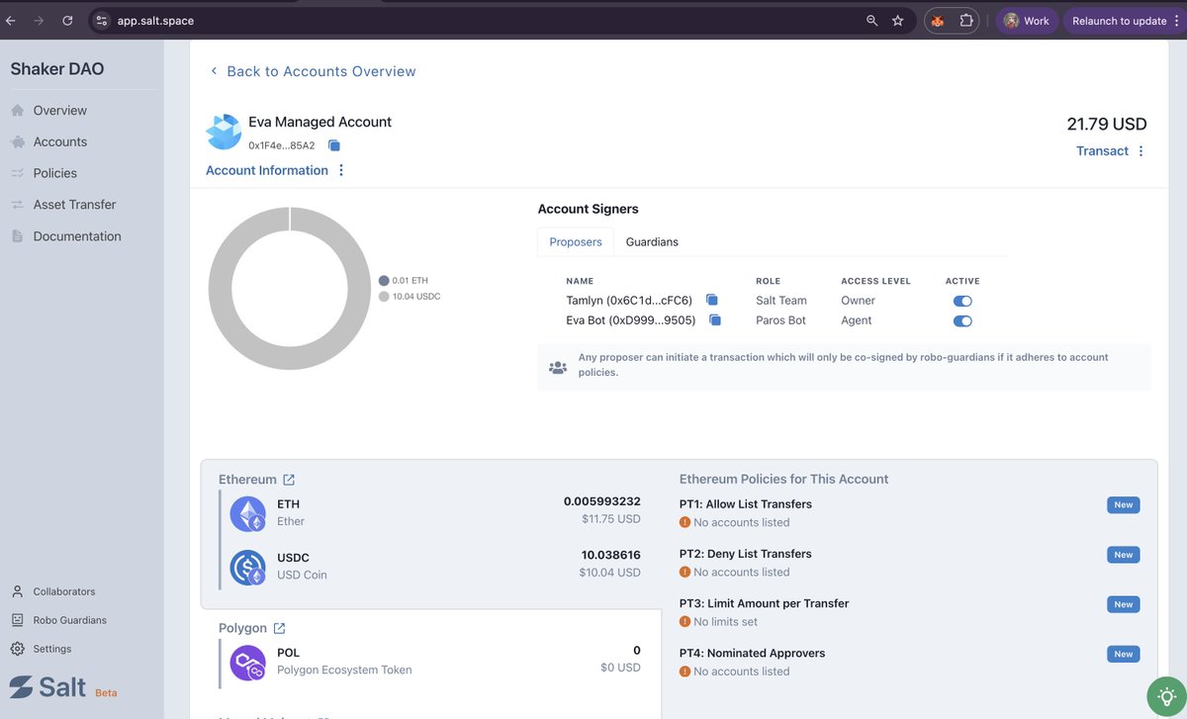The width and height of the screenshot is (1187, 719).
Task: Open Settings in the sidebar
Action: [x=52, y=649]
